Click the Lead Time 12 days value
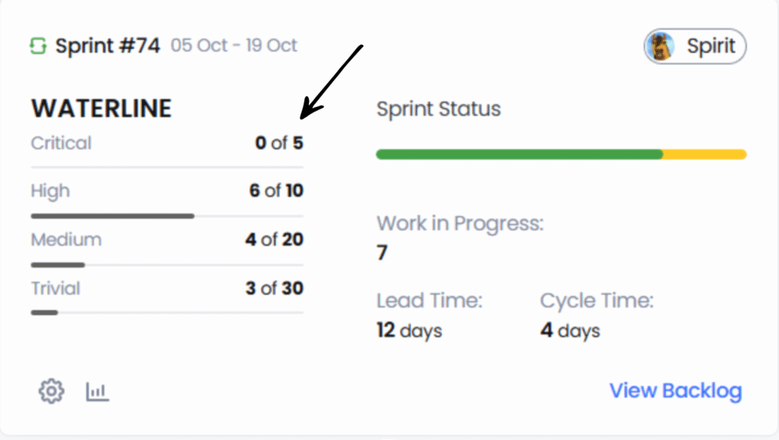 point(409,331)
